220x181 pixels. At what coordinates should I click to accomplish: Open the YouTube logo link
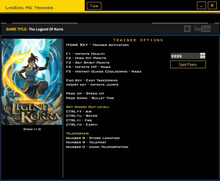tap(203, 29)
